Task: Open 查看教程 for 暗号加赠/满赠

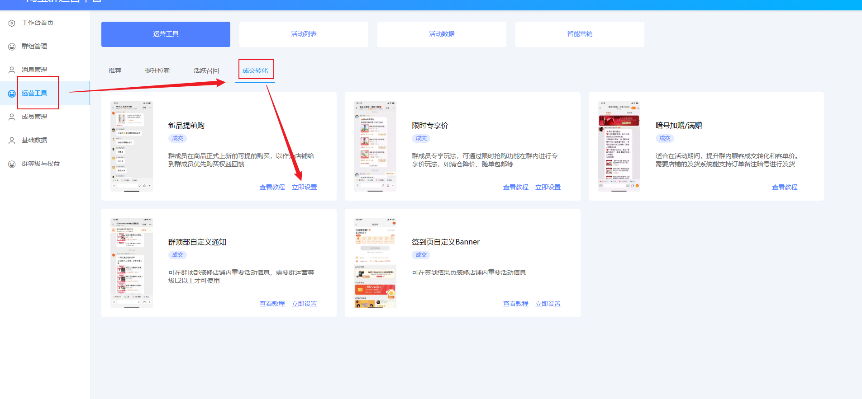Action: coord(785,187)
